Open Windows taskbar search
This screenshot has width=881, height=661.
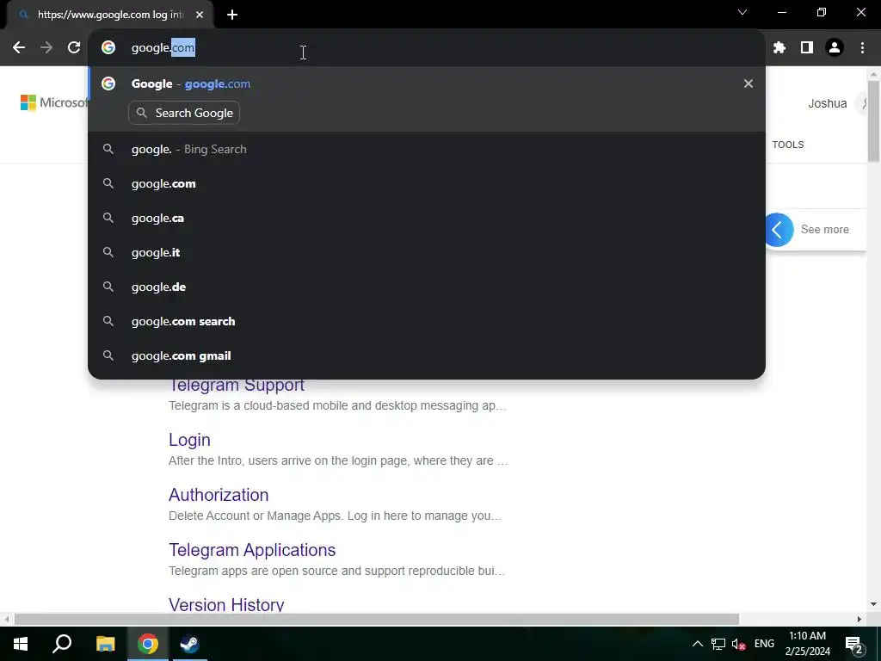(x=62, y=644)
